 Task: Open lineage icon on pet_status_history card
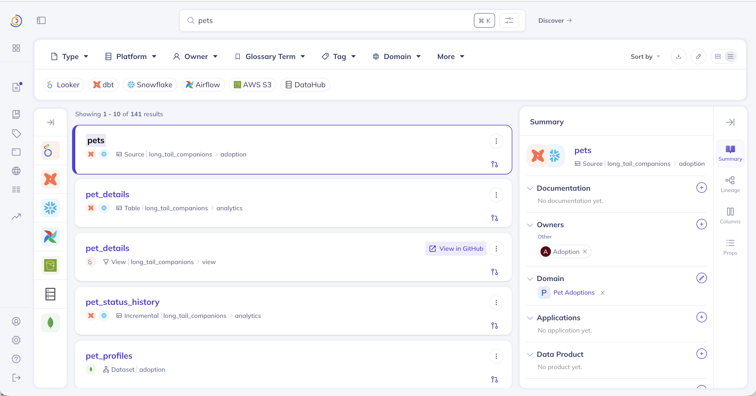tap(495, 325)
